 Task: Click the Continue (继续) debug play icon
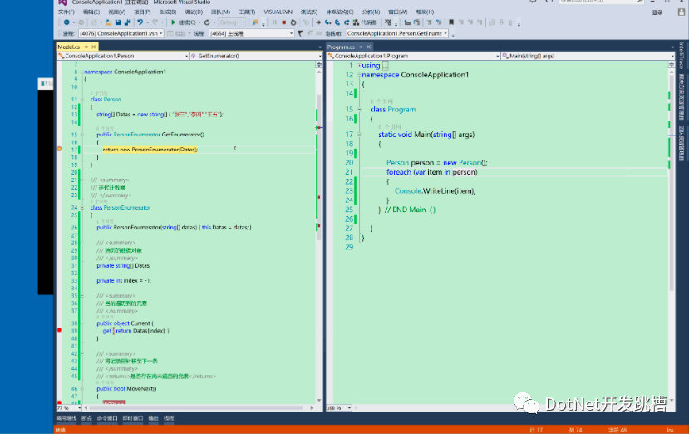[172, 22]
